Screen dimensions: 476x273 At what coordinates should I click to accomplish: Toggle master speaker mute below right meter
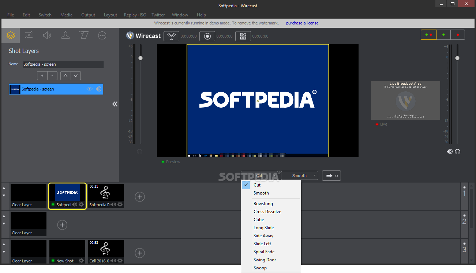tap(450, 151)
